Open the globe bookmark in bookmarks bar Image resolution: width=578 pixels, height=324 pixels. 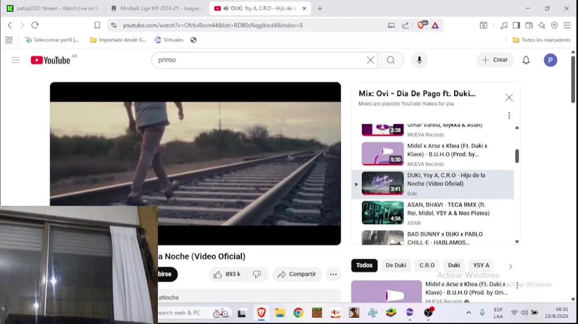click(x=194, y=40)
